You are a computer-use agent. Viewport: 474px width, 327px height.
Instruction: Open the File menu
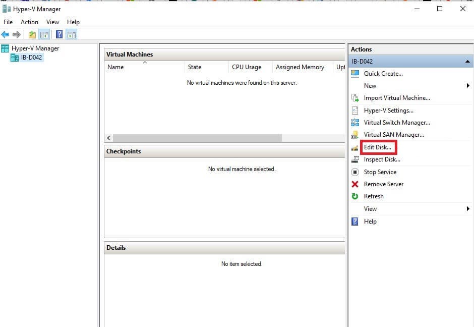tap(8, 22)
